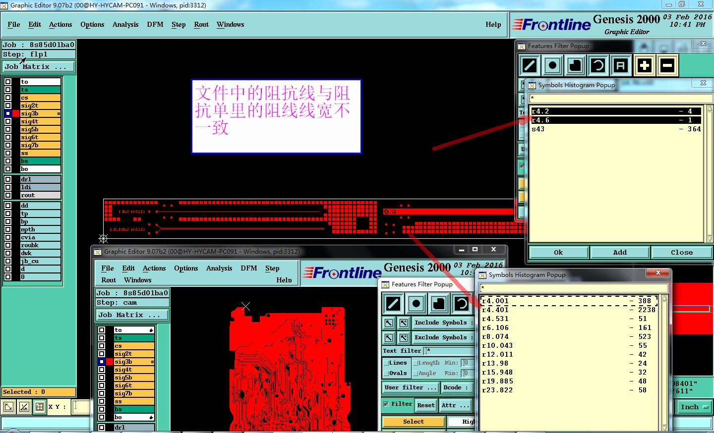Select Pads dot icon in lower Features Filter Popup
Screen dimensions: 714x433
coord(416,303)
